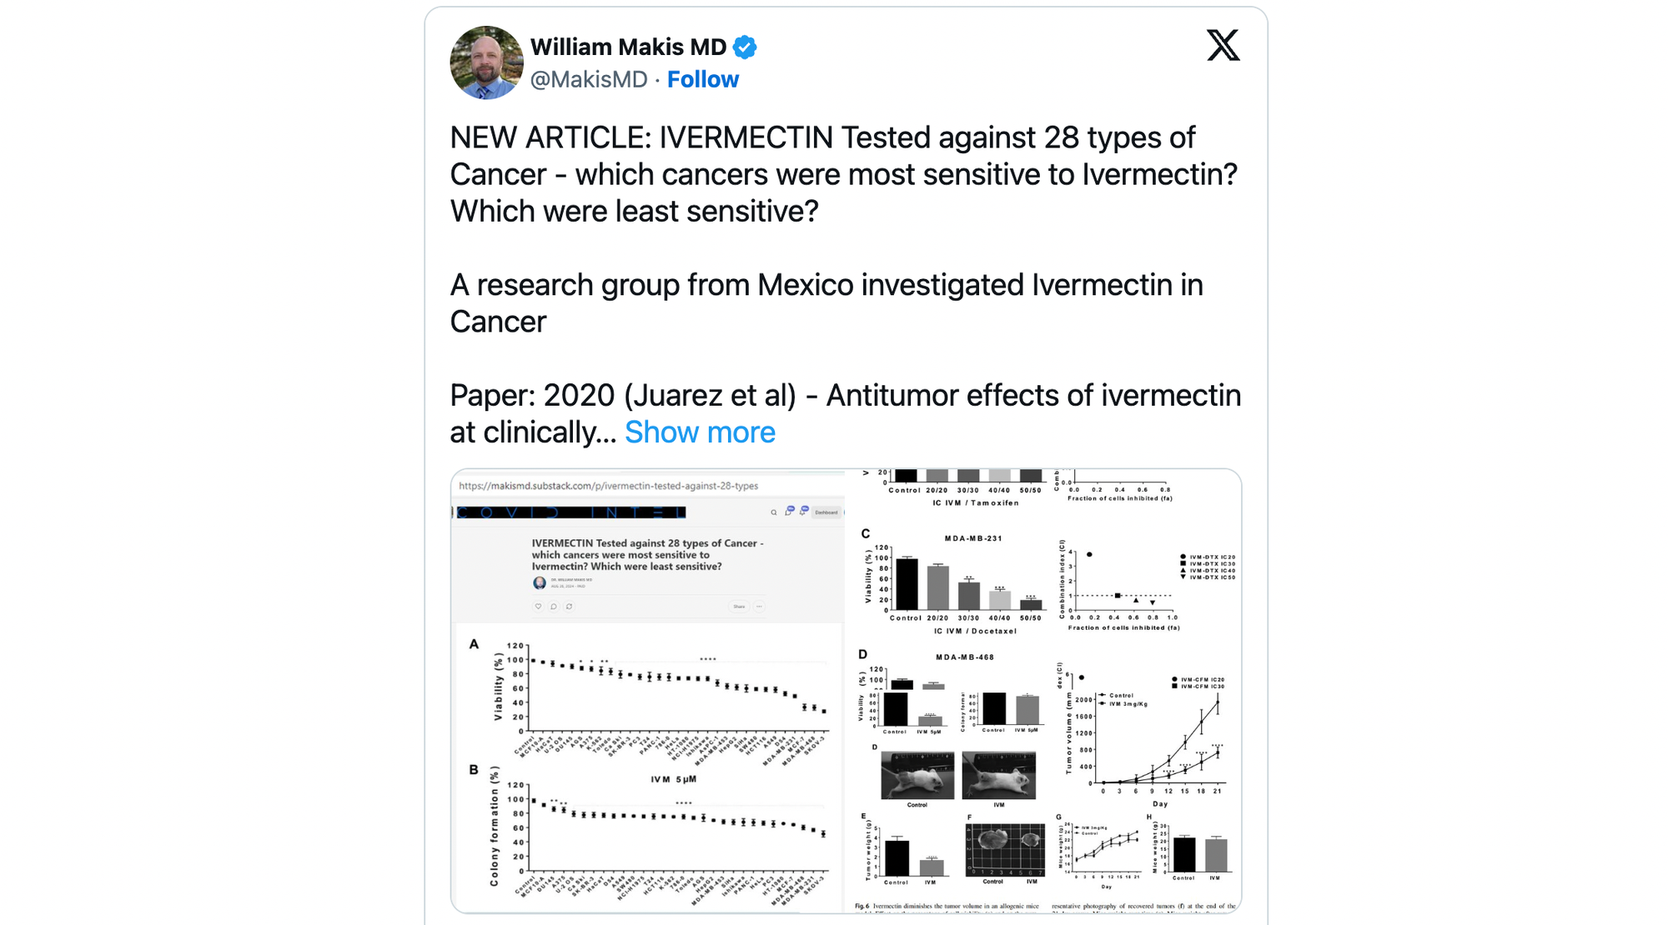Click the comment bubble icon under article

pyautogui.click(x=554, y=607)
